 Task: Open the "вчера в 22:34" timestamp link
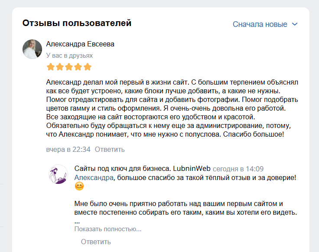tap(68, 149)
